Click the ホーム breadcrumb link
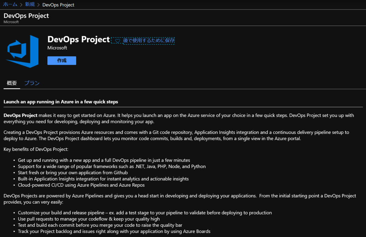 [x=10, y=5]
